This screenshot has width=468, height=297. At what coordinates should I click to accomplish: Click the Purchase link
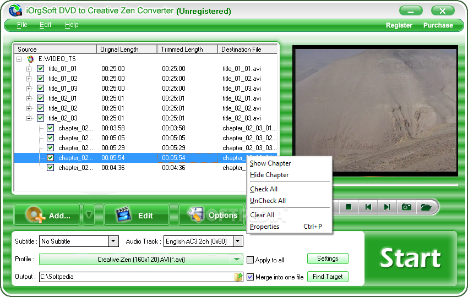click(438, 25)
